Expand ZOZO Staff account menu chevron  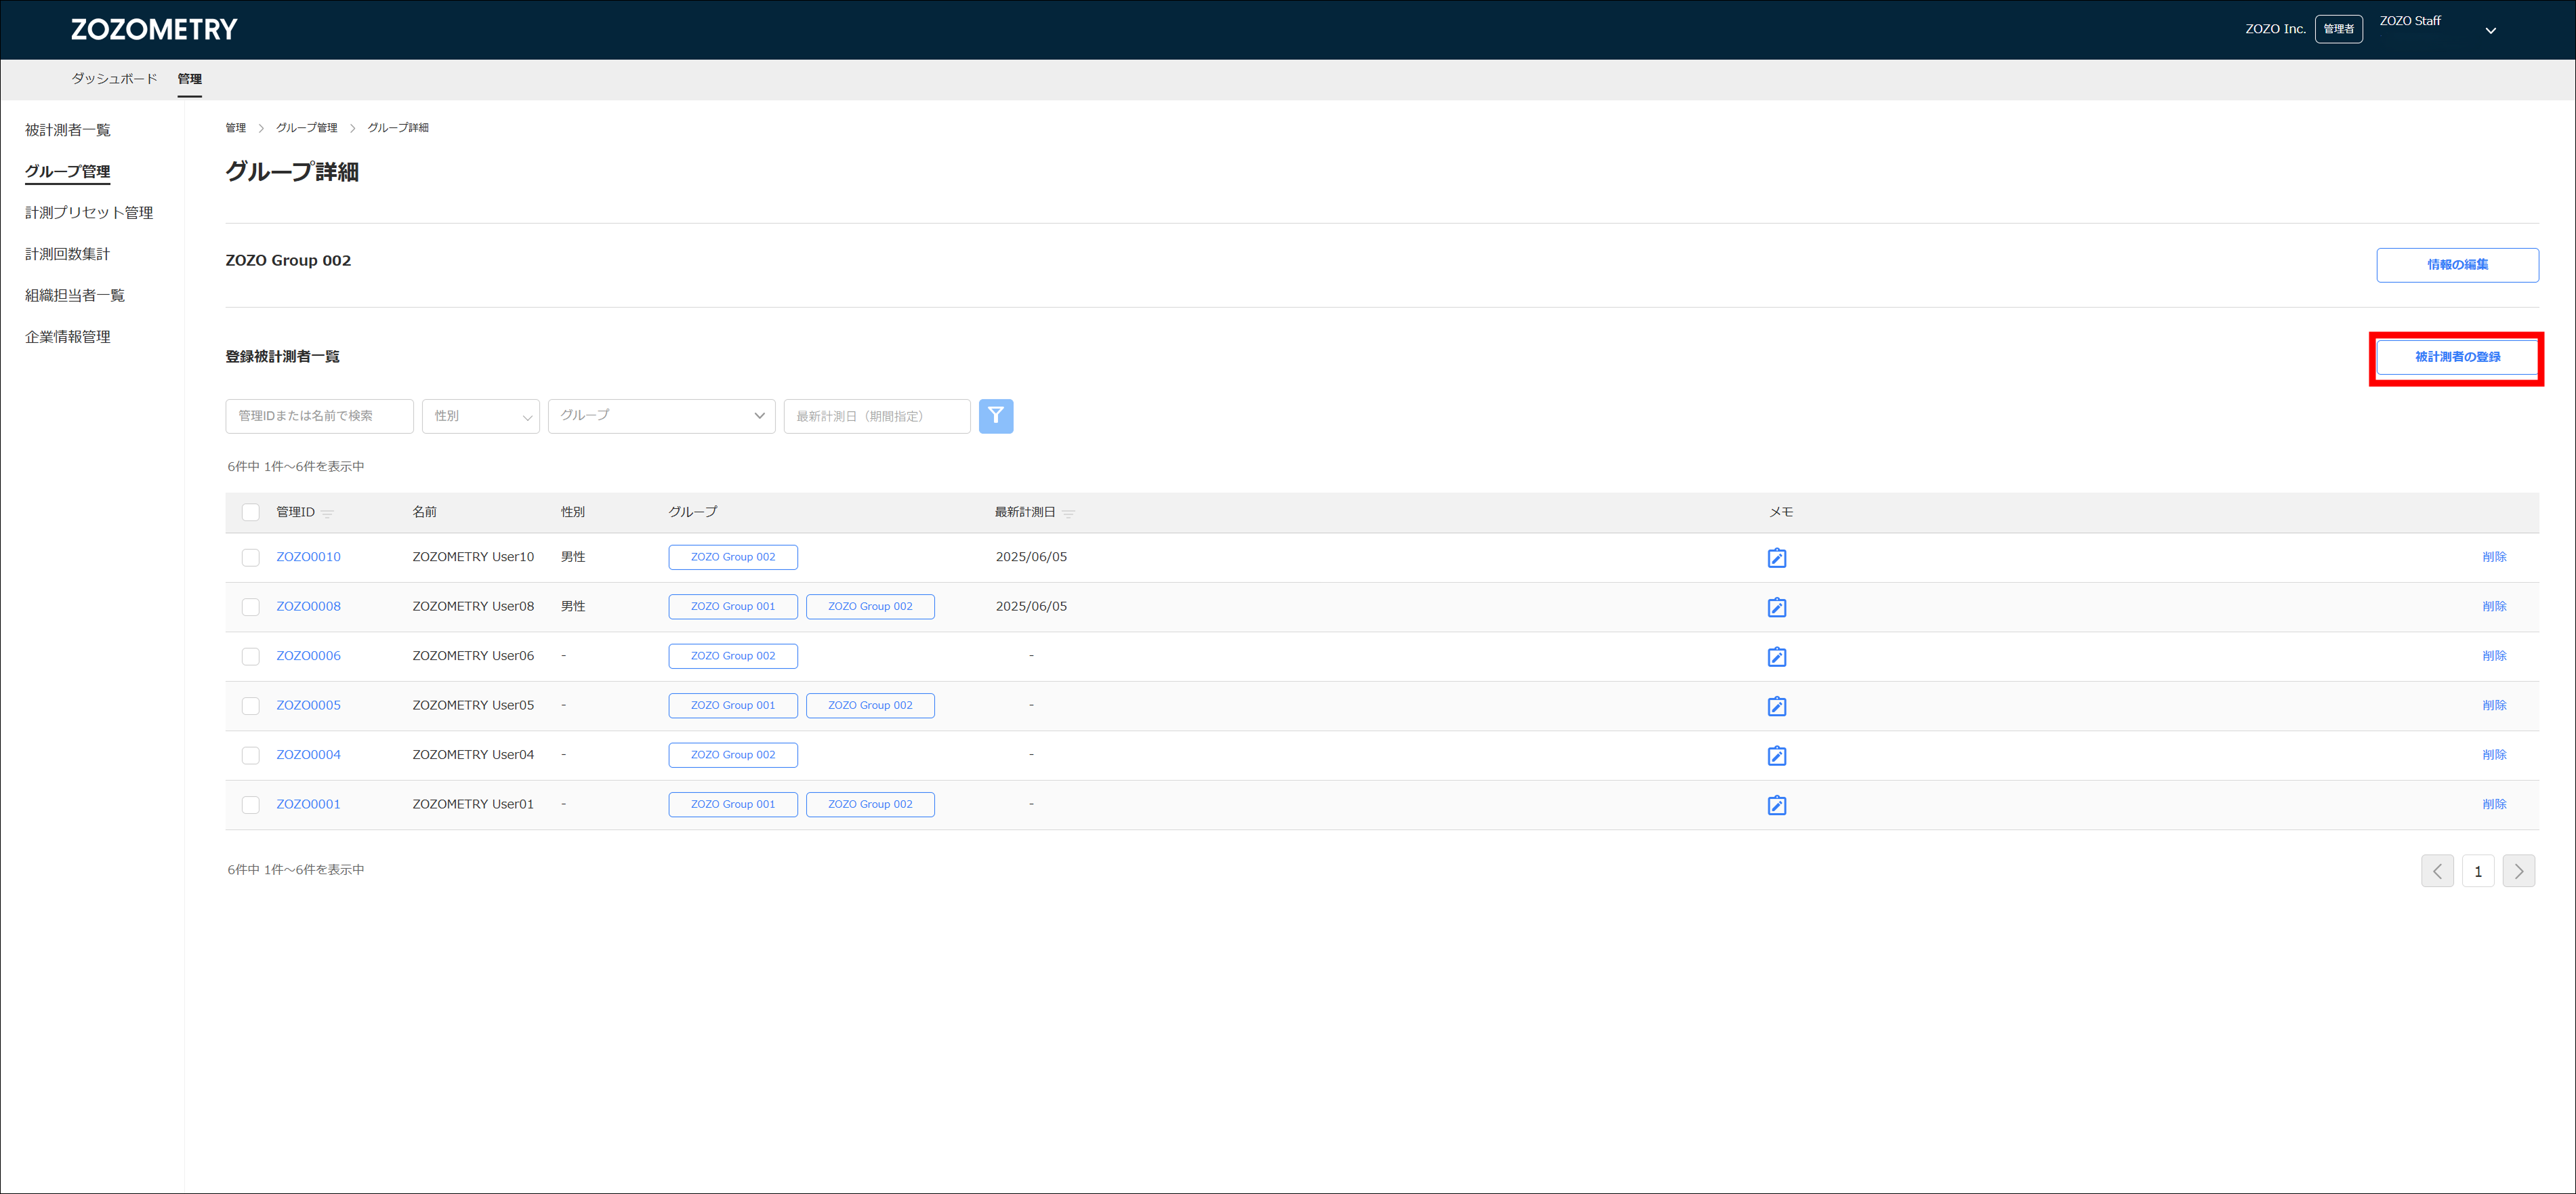click(2490, 30)
